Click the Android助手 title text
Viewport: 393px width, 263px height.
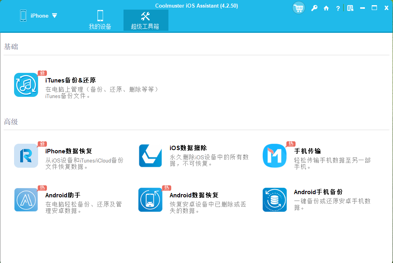pos(63,195)
